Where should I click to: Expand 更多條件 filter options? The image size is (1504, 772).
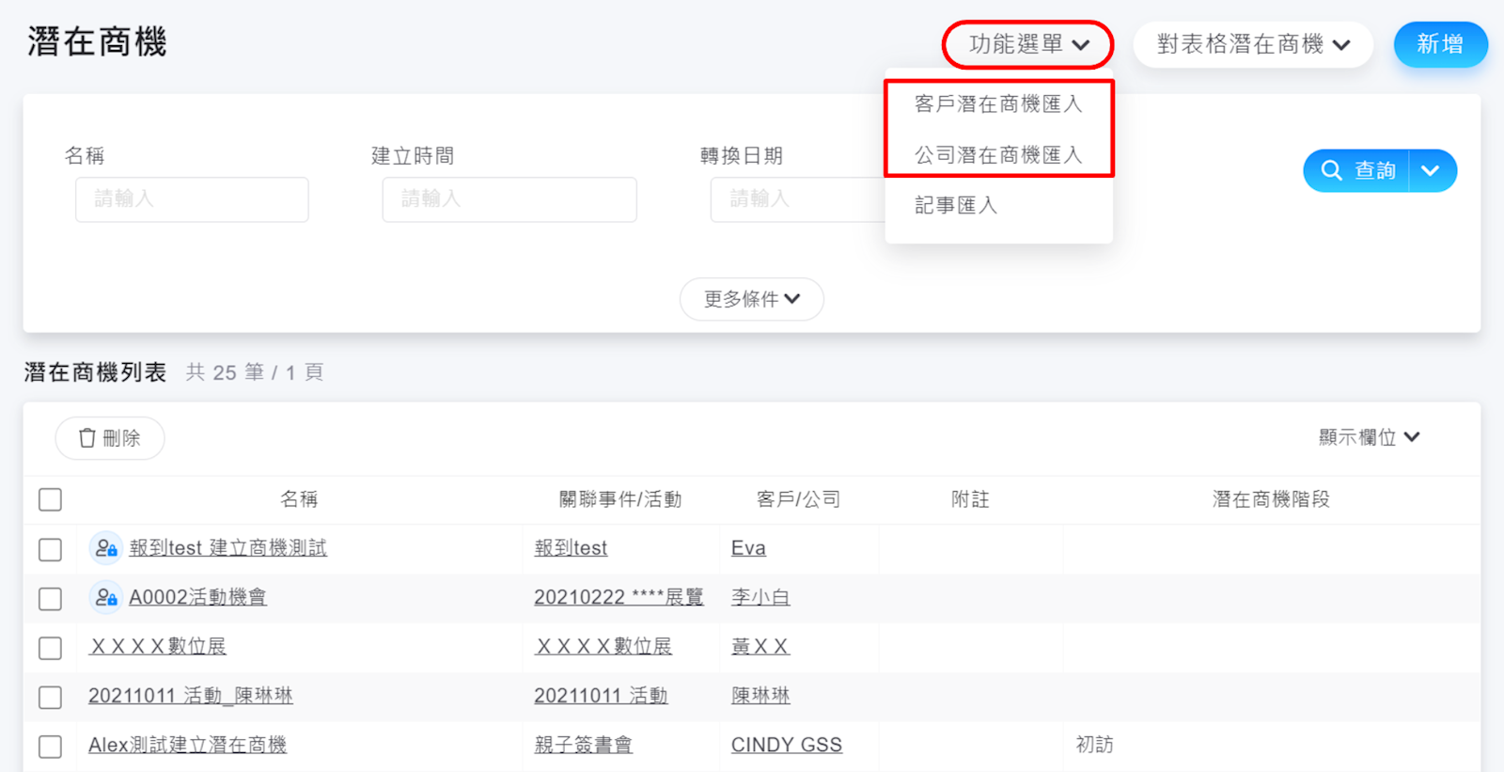751,299
